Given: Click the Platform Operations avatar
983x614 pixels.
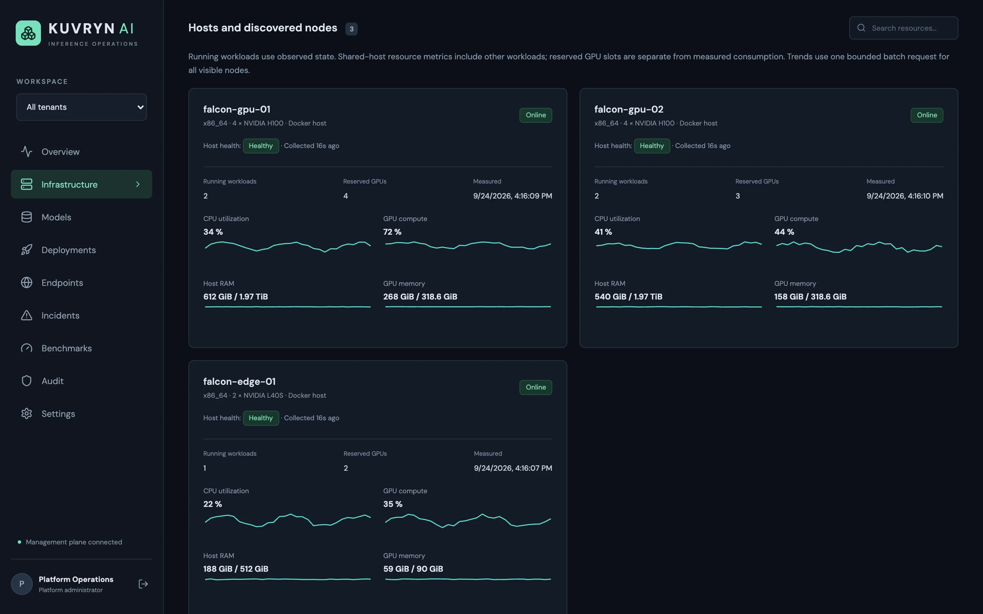Looking at the screenshot, I should click(x=22, y=584).
